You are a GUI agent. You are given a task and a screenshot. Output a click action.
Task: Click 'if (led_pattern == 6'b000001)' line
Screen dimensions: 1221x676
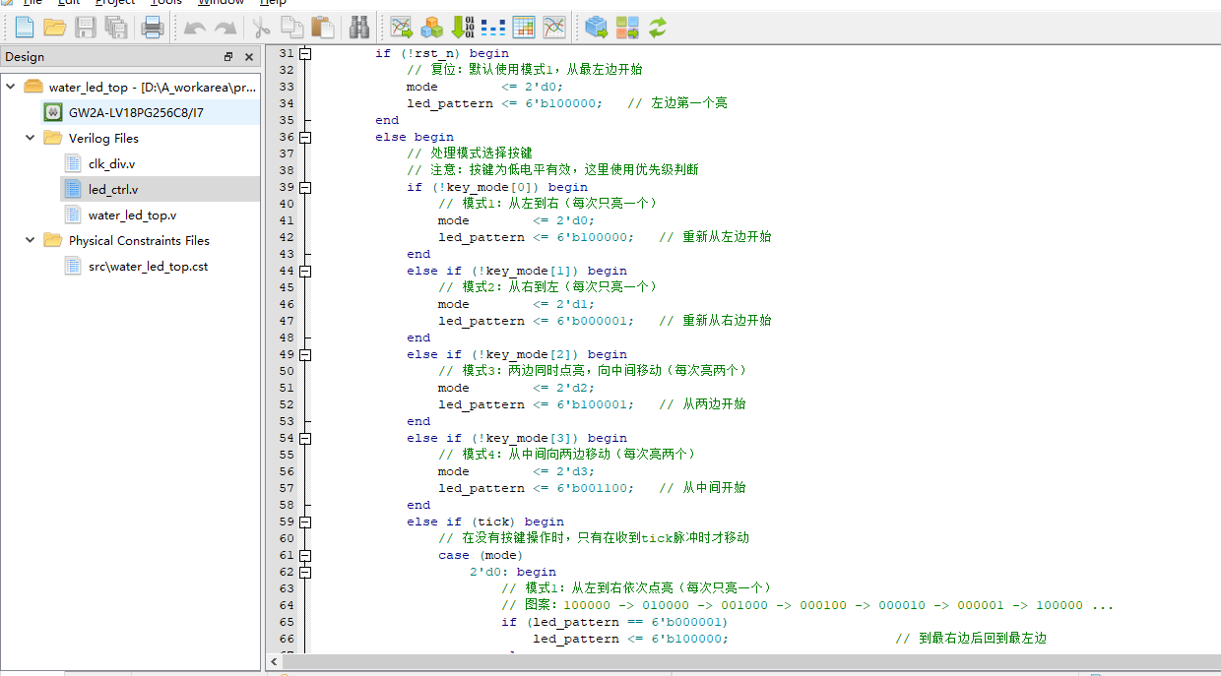(x=614, y=622)
